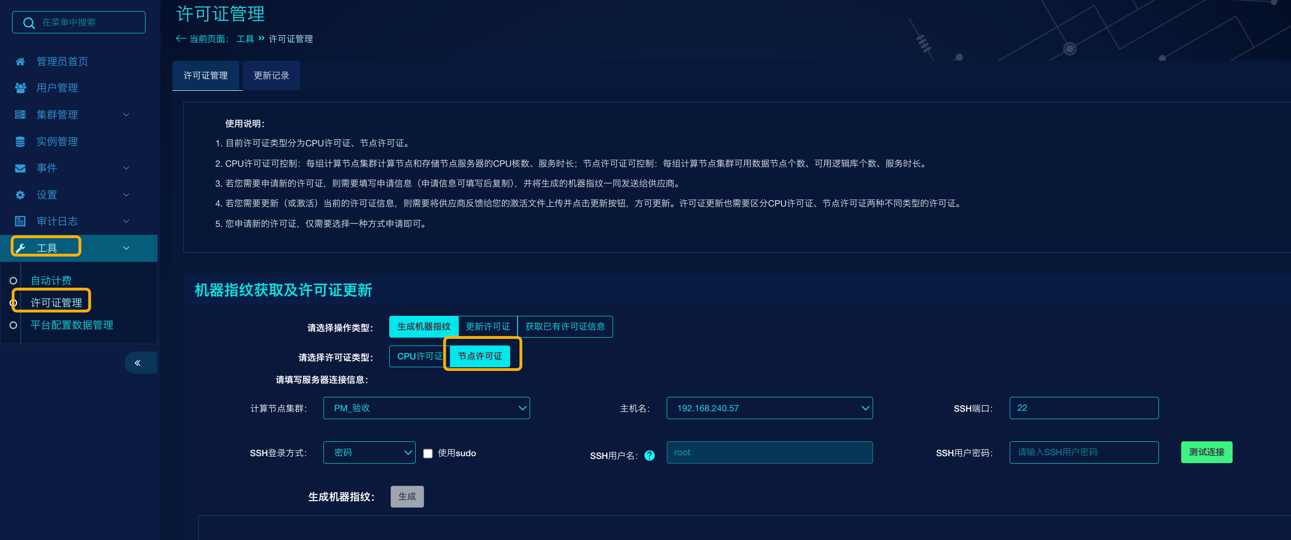This screenshot has width=1291, height=540.
Task: Open the SSH登录方式 dropdown
Action: (369, 452)
